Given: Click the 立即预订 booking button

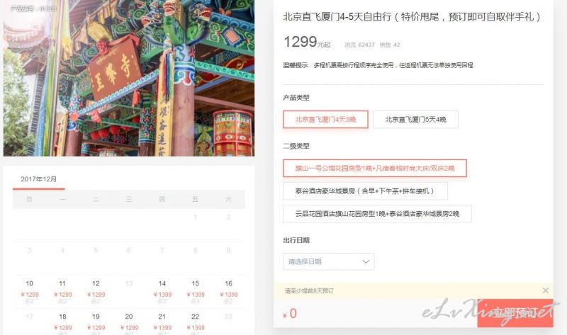Looking at the screenshot, I should coord(515,313).
